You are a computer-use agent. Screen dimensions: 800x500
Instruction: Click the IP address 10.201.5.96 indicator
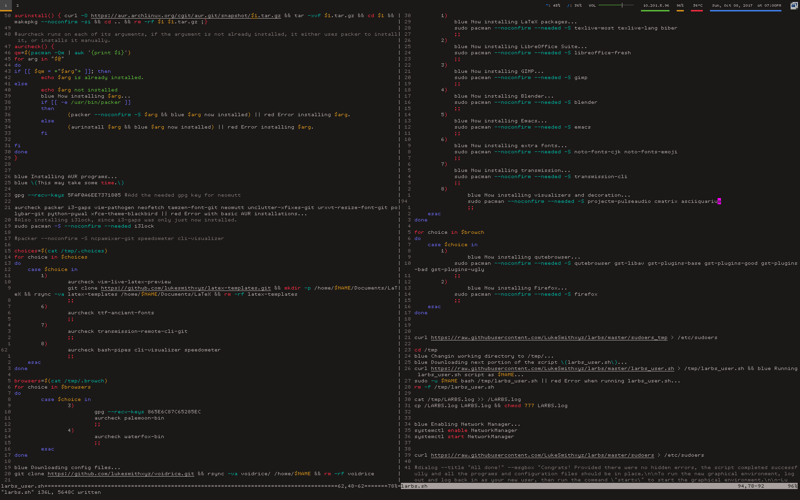tap(656, 6)
